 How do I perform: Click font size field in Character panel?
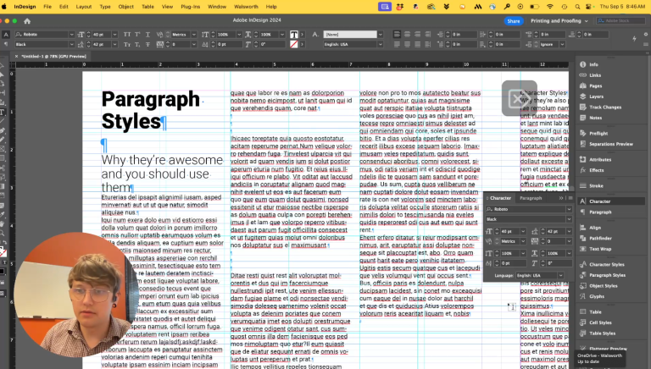(510, 231)
